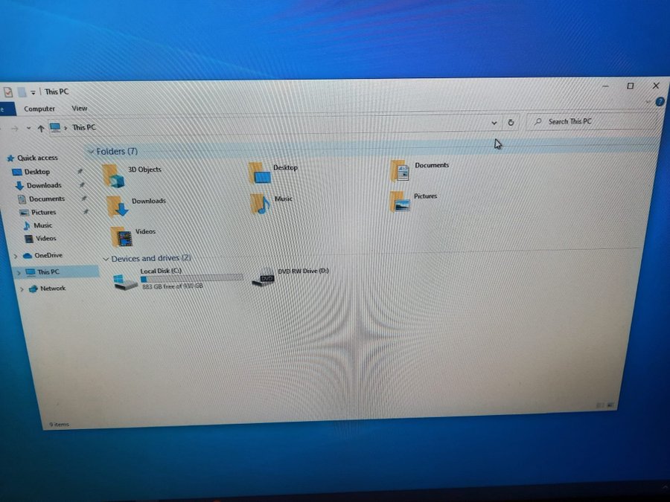The width and height of the screenshot is (670, 502).
Task: Click the Help question mark icon
Action: click(x=660, y=102)
